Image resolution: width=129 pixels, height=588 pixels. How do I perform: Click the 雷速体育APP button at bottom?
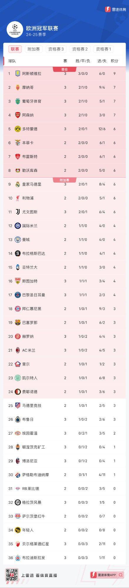tap(107, 575)
